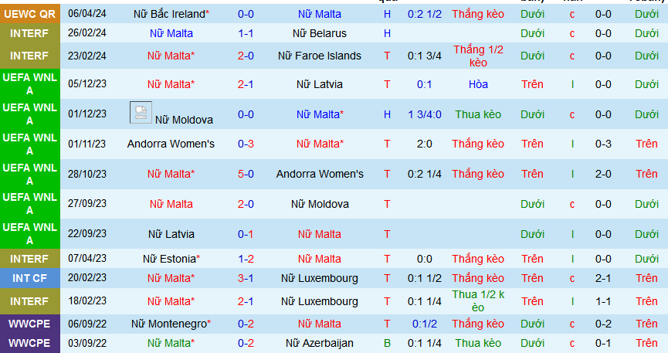668x353 pixels.
Task: Click the 5-0 score on 28/10/23
Action: pos(246,174)
